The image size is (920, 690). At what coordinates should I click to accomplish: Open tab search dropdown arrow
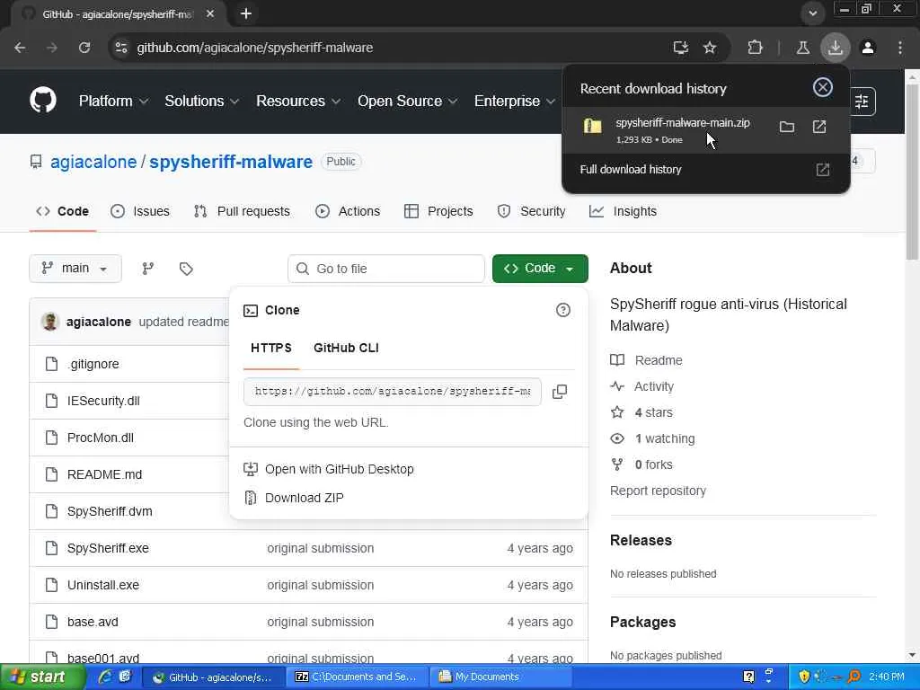coord(812,13)
